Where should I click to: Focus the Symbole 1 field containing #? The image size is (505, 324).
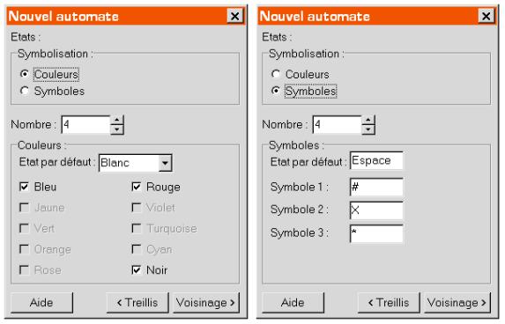click(376, 187)
